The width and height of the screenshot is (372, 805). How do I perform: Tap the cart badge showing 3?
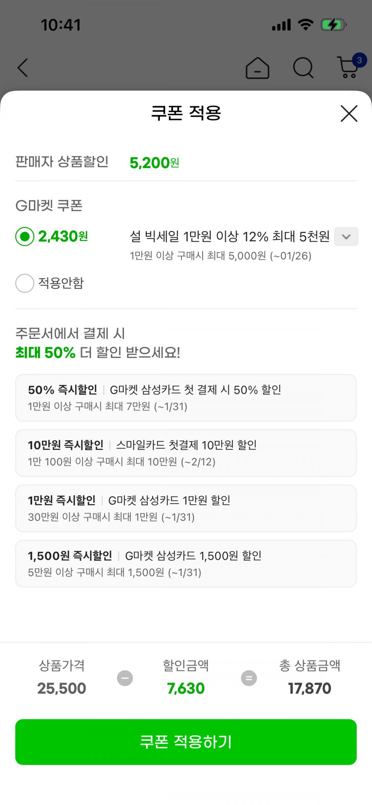pos(359,61)
